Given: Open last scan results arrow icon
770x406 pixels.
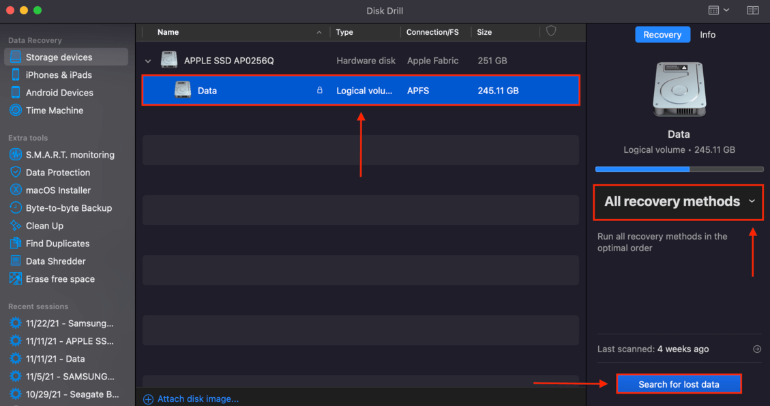Looking at the screenshot, I should [x=757, y=349].
